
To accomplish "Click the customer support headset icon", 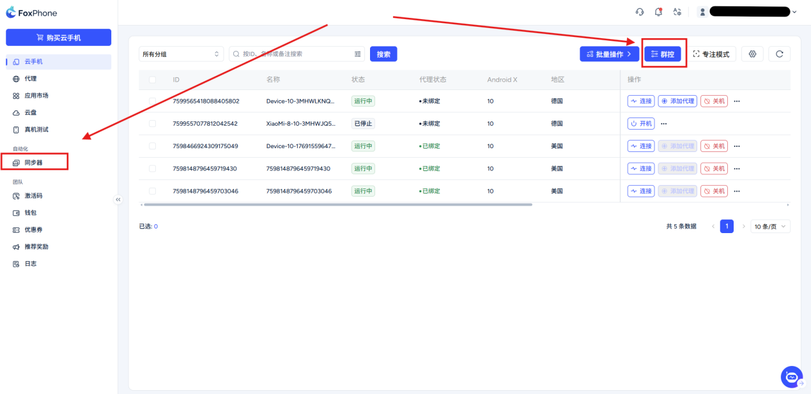I will tap(639, 11).
